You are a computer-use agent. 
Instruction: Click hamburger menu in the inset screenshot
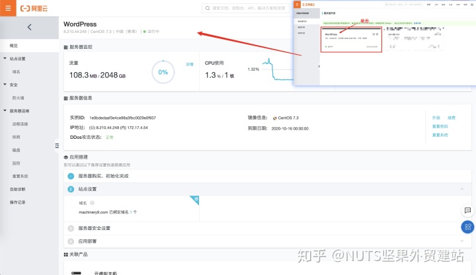point(297,5)
